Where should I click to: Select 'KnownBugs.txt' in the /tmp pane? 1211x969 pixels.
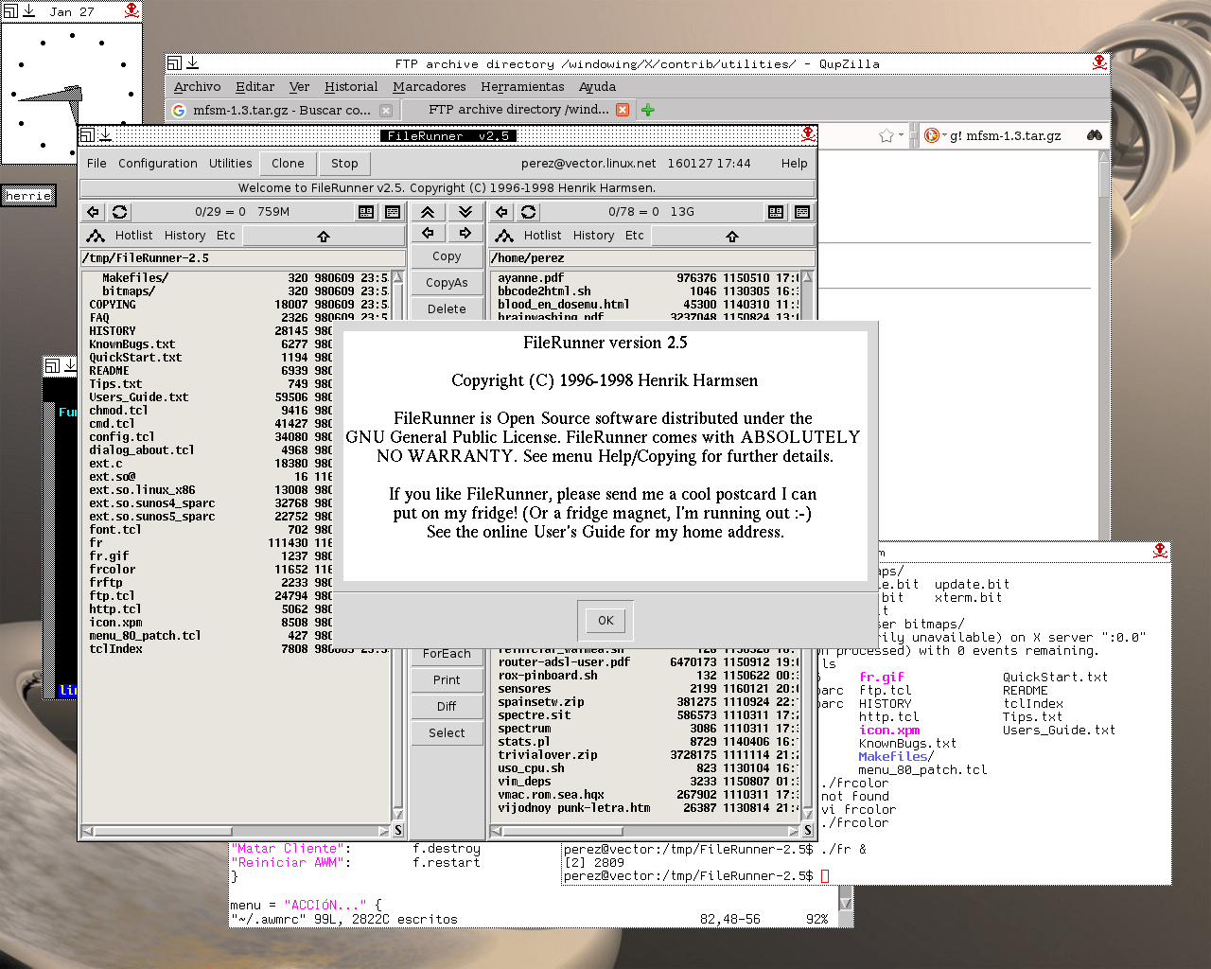132,344
